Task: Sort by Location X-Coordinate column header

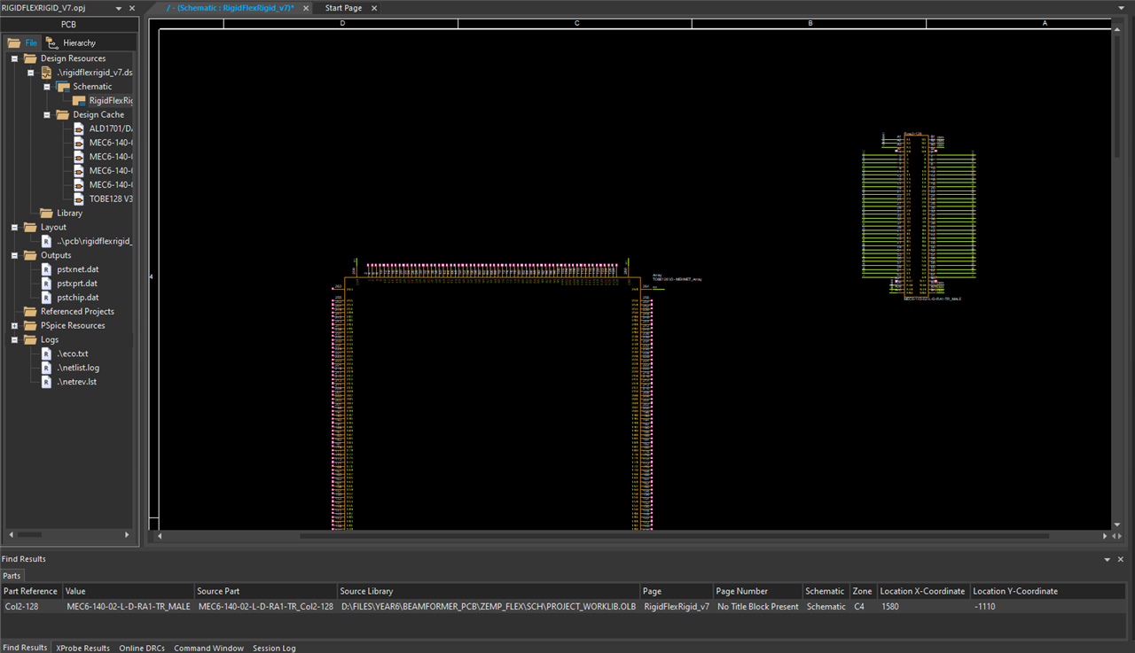Action: click(922, 591)
